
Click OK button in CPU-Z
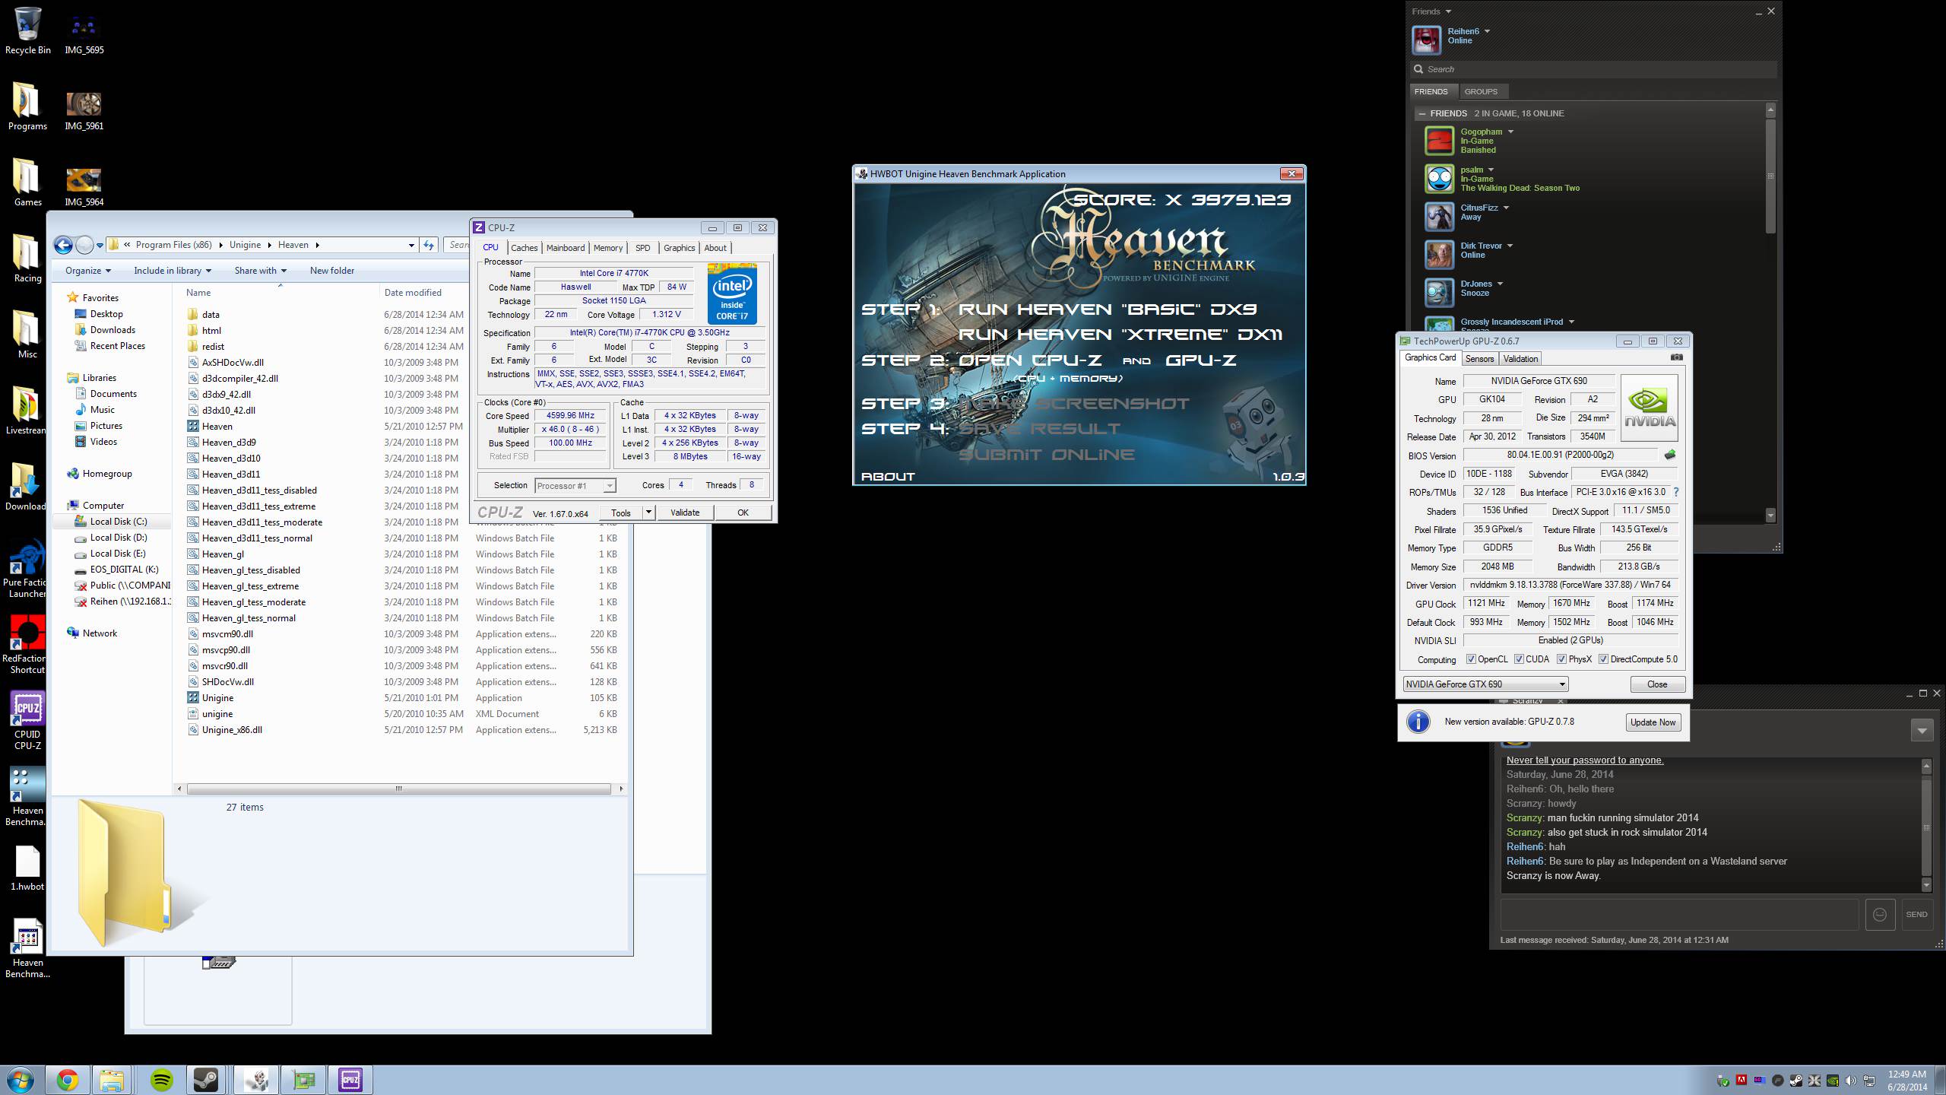coord(743,513)
